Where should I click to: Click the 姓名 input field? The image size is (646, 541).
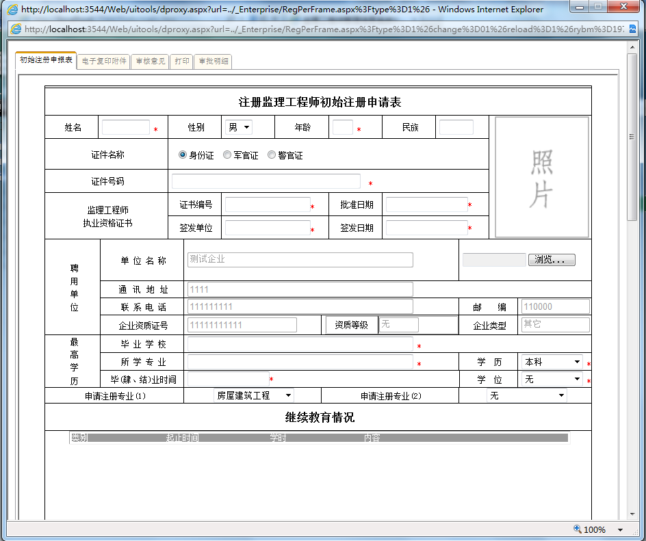pos(126,127)
